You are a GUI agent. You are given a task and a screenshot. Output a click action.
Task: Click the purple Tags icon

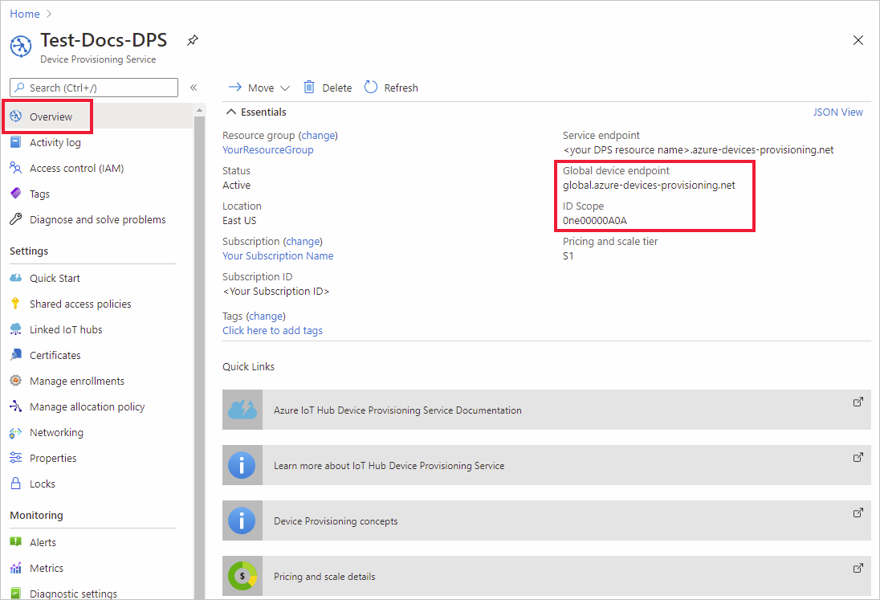click(x=16, y=194)
